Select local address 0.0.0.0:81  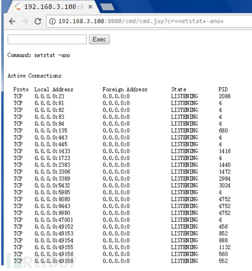click(49, 103)
